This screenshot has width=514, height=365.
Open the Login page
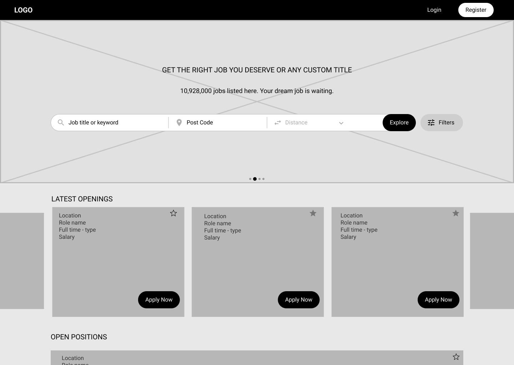pyautogui.click(x=434, y=10)
